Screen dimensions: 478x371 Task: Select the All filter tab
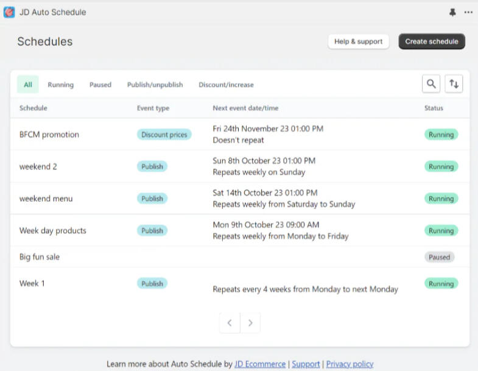coord(28,85)
